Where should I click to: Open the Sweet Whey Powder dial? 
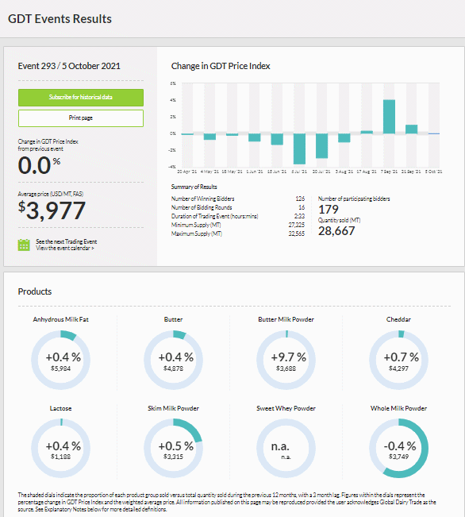click(286, 449)
